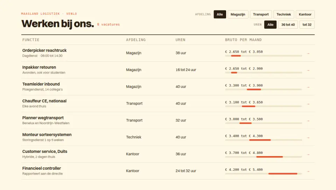Click the € 3.700 tot € 4.800 salary
The image size is (336, 190).
[x=244, y=153]
